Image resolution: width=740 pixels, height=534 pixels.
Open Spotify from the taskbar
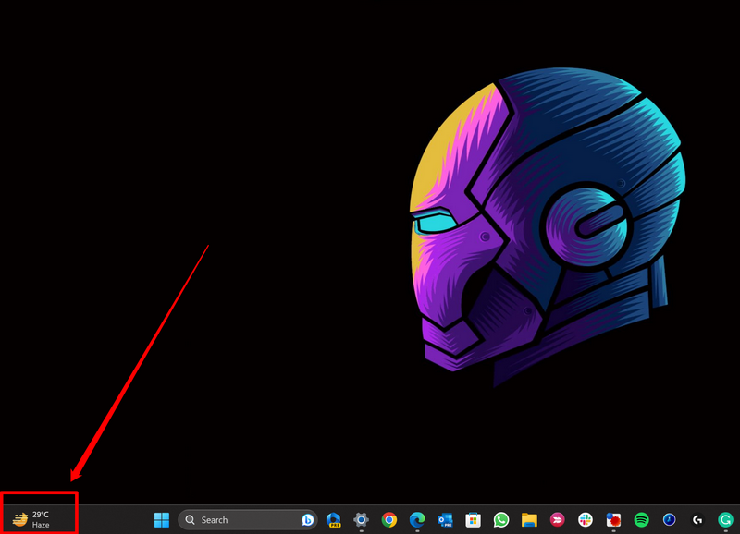point(641,520)
